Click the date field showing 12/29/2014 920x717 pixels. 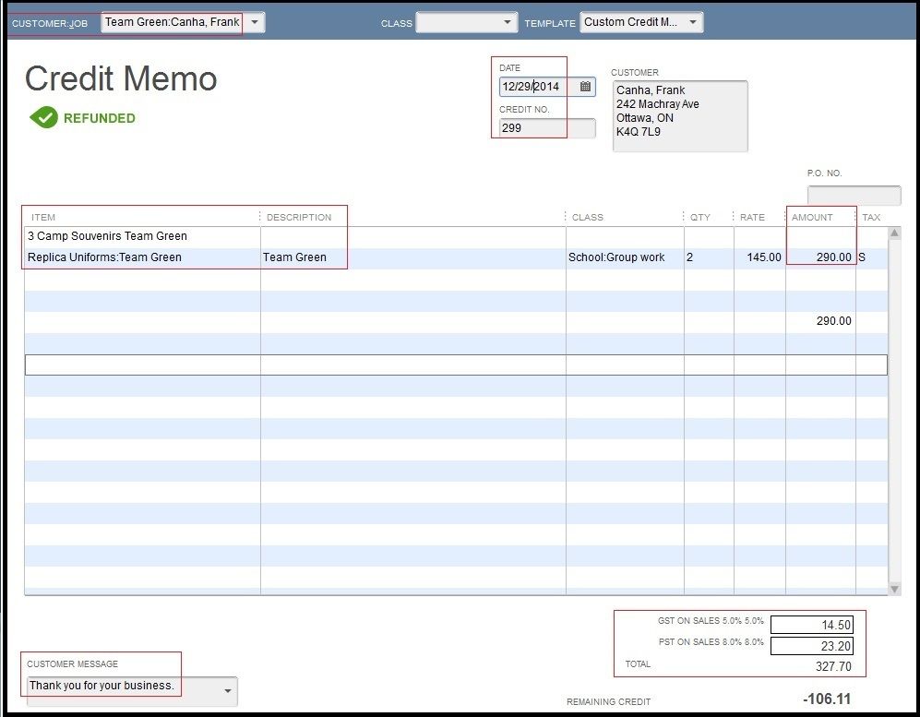pyautogui.click(x=537, y=87)
